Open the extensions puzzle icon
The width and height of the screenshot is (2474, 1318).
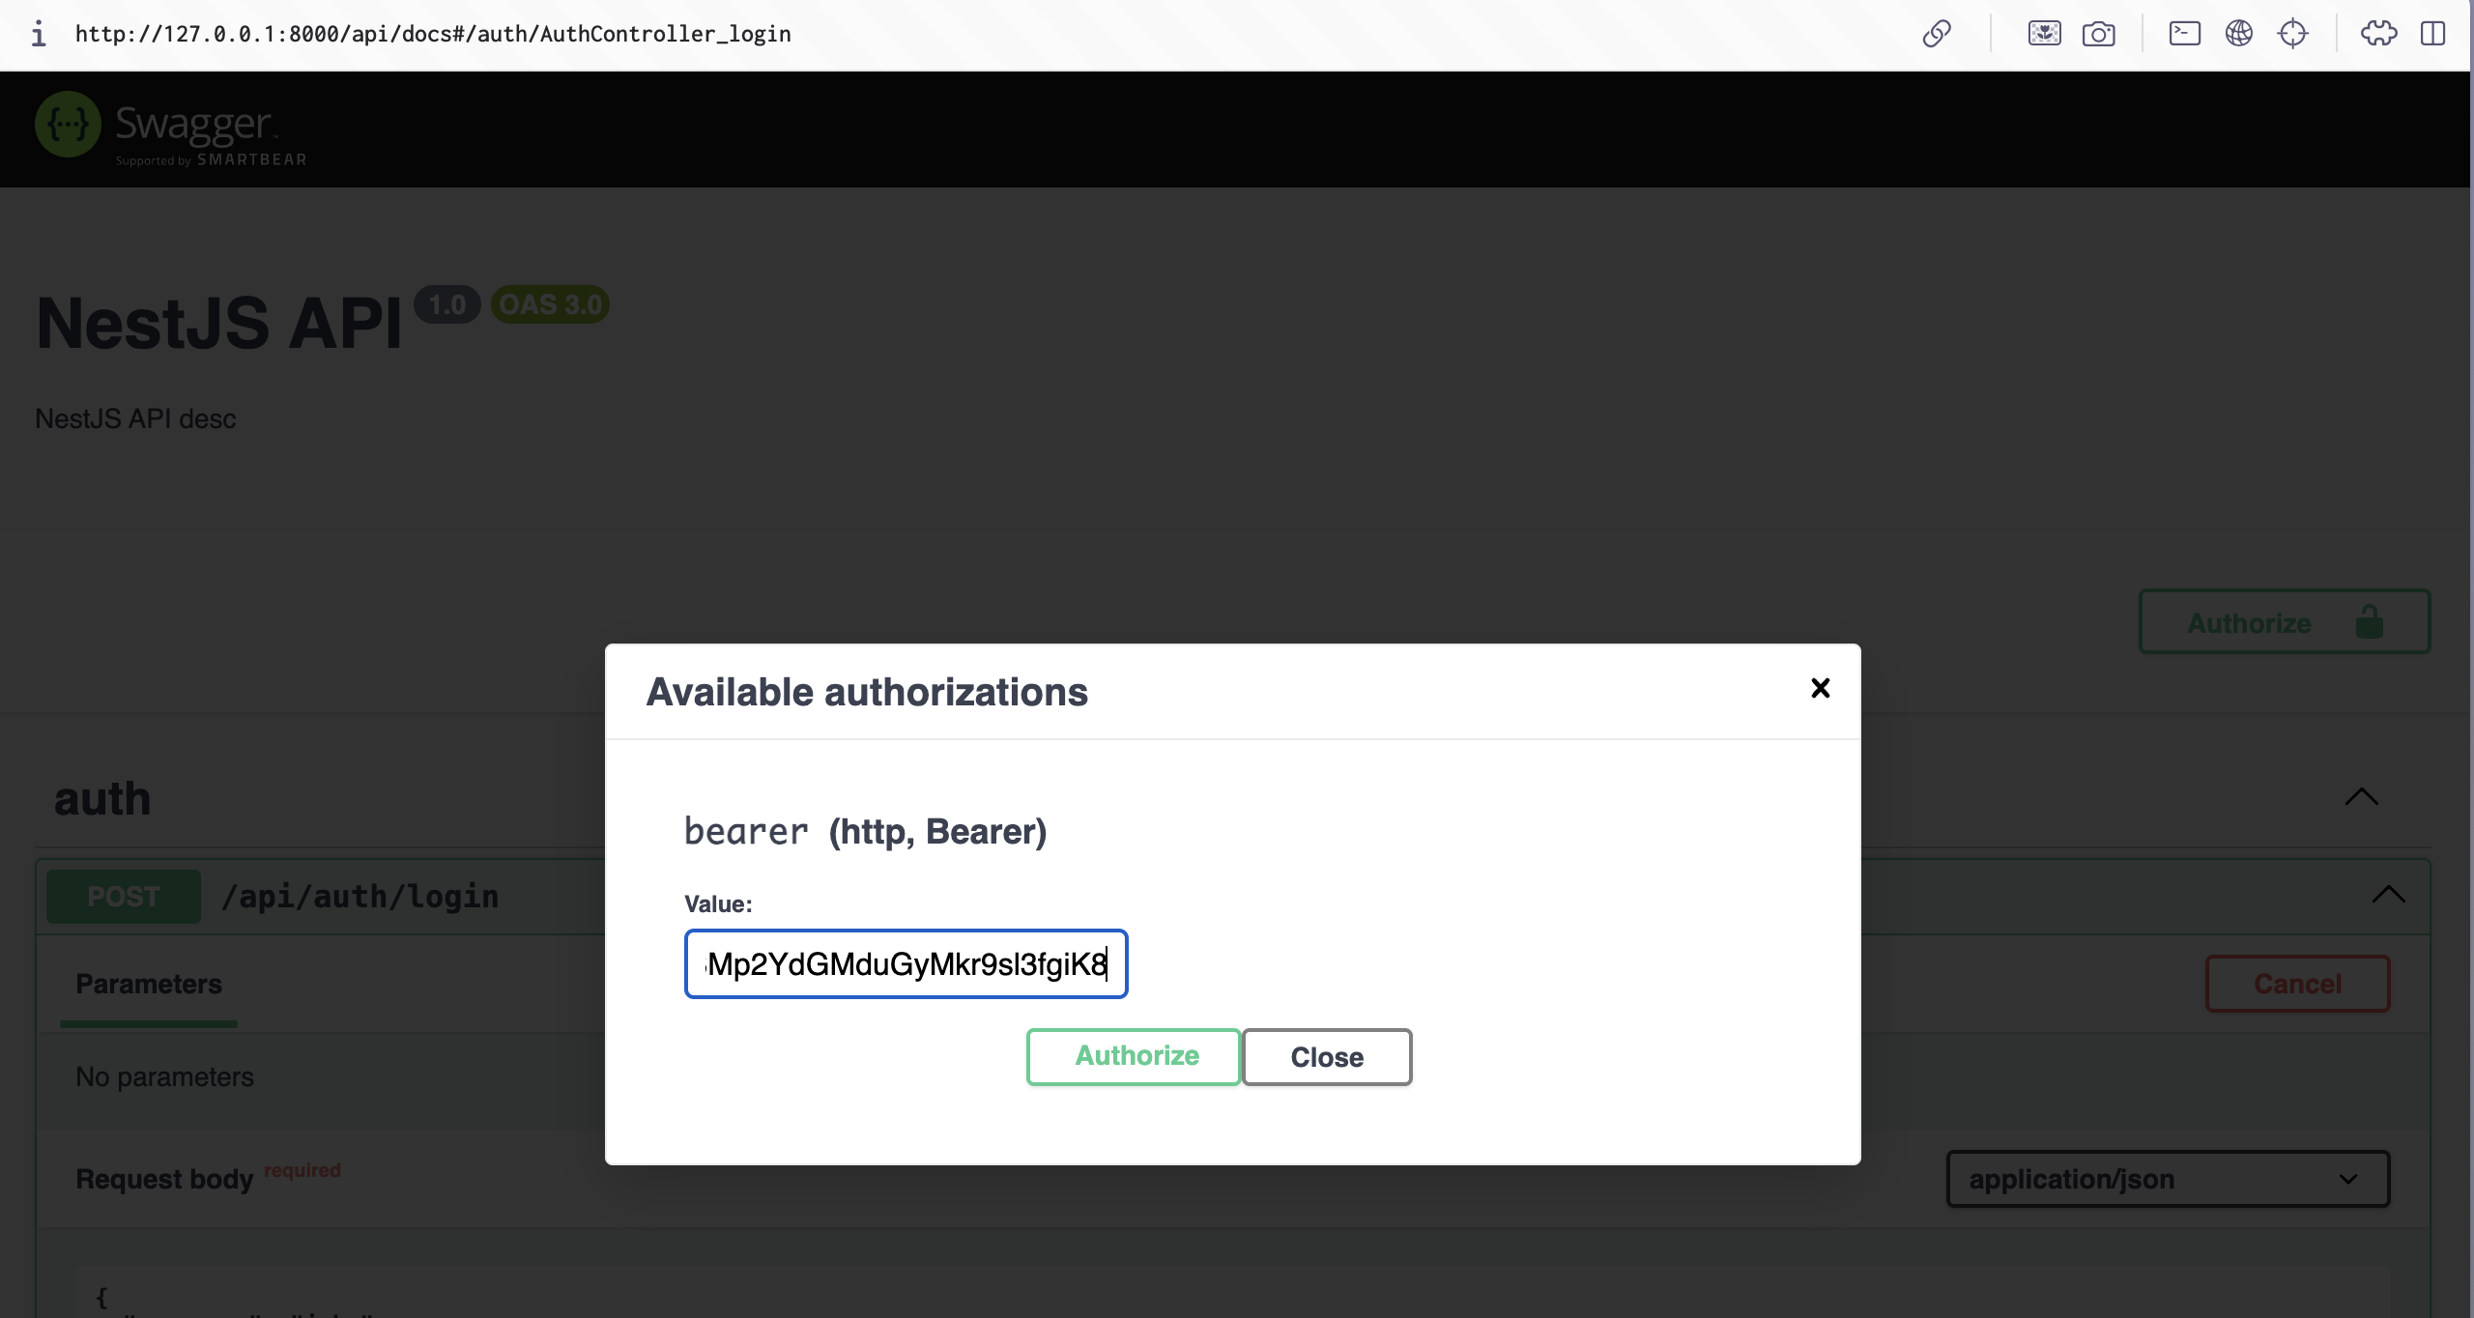pyautogui.click(x=2379, y=34)
